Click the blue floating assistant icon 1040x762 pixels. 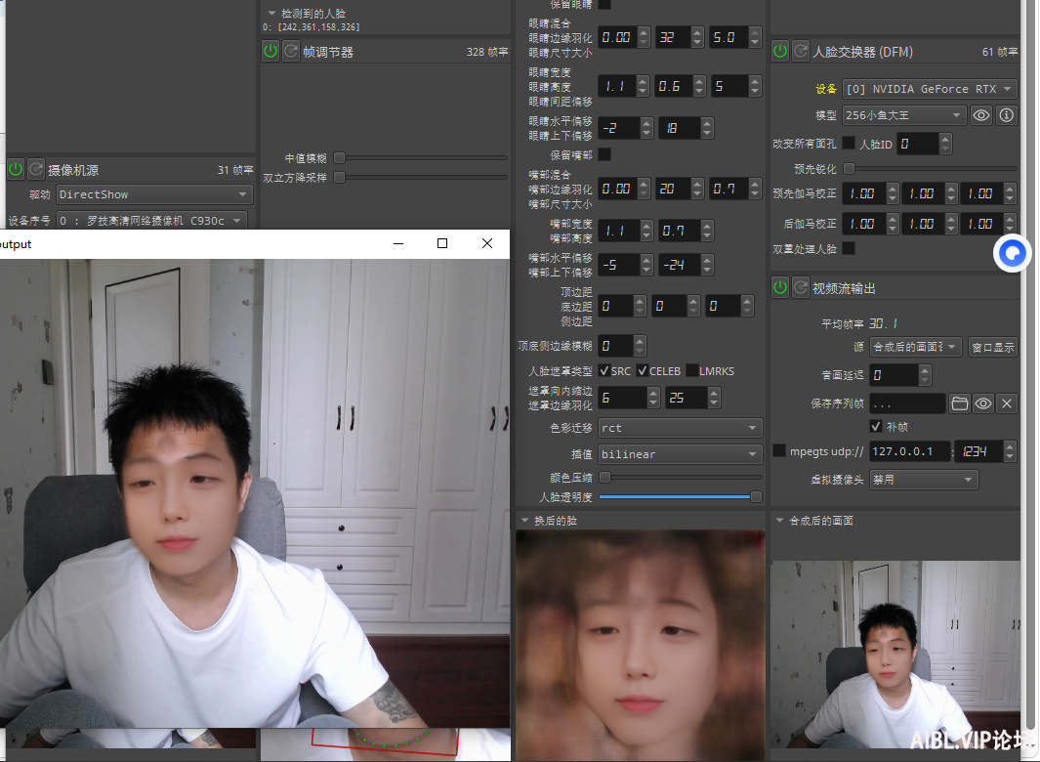[x=1012, y=253]
